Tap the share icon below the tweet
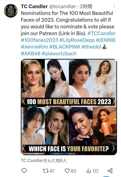121x177 pixels. [110, 171]
